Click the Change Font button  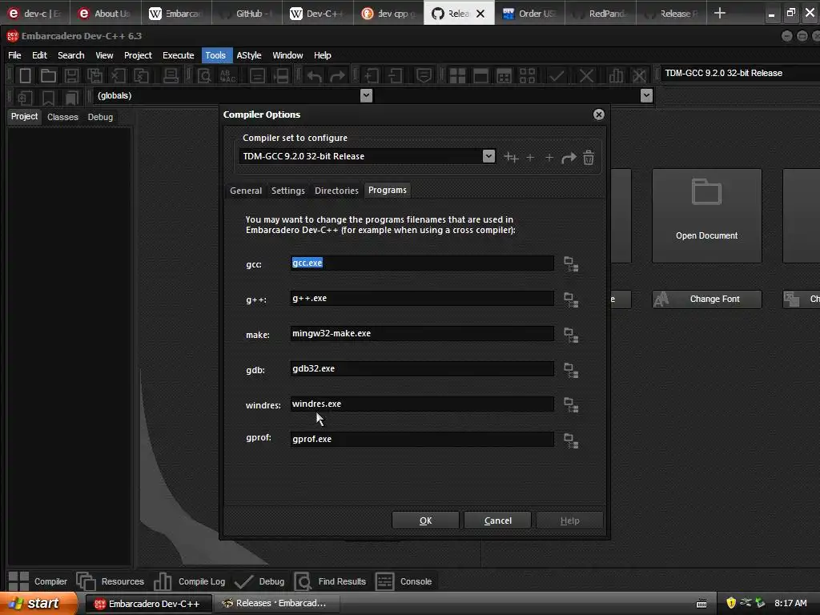(706, 299)
